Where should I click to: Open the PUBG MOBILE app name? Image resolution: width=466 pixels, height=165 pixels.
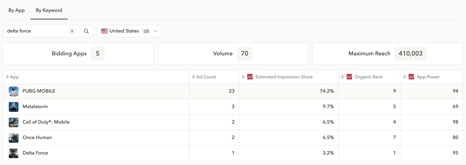pyautogui.click(x=39, y=91)
